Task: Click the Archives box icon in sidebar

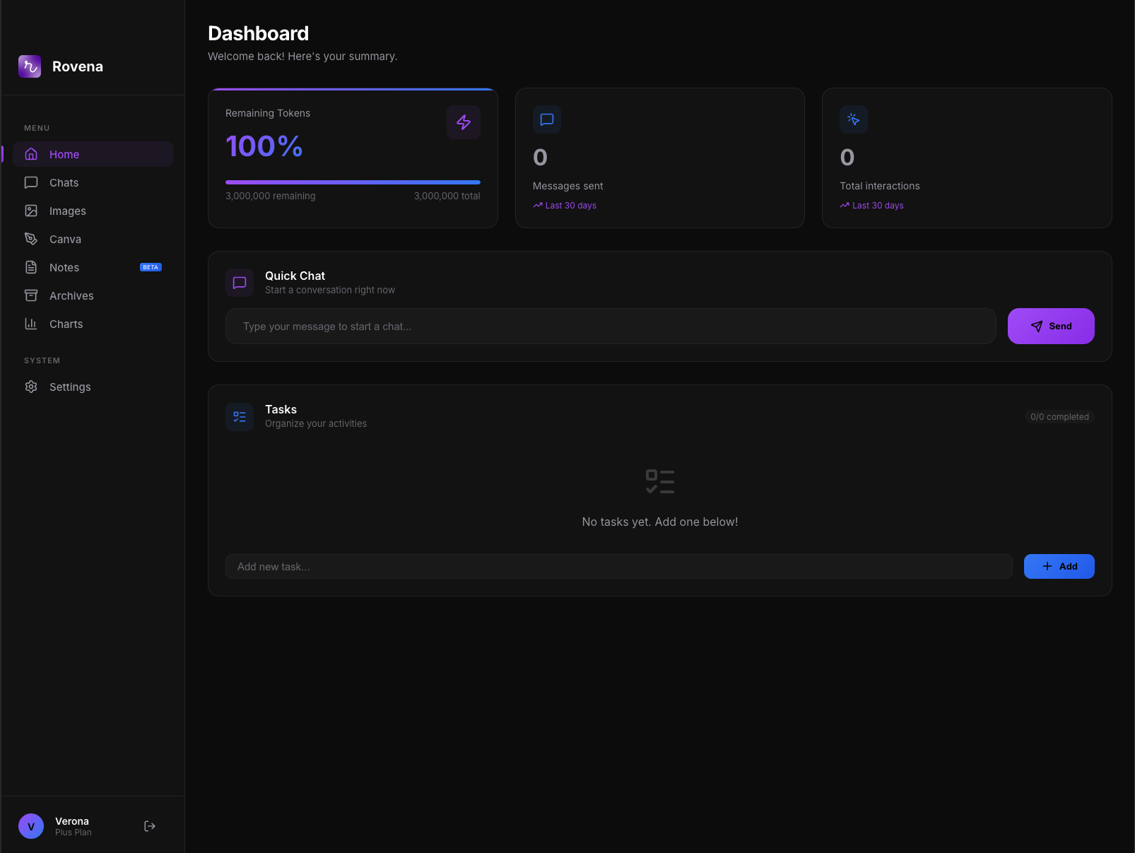Action: pos(31,295)
